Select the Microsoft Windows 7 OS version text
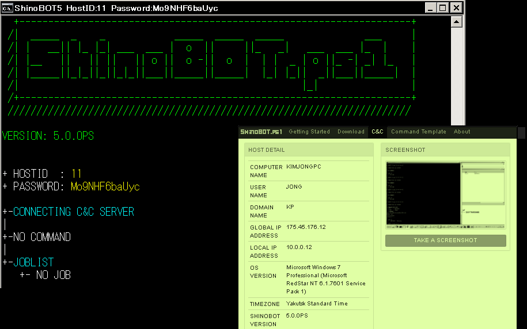 click(325, 280)
